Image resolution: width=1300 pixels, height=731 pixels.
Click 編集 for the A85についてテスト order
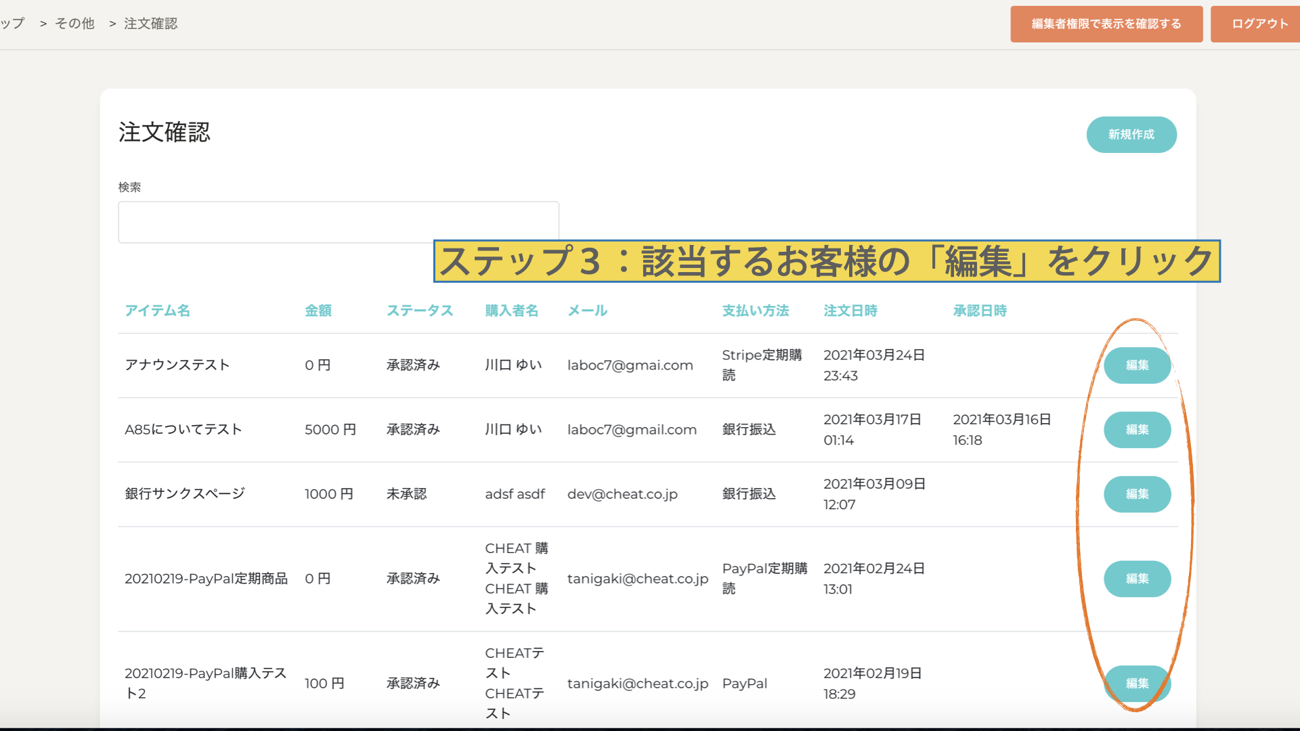tap(1136, 430)
